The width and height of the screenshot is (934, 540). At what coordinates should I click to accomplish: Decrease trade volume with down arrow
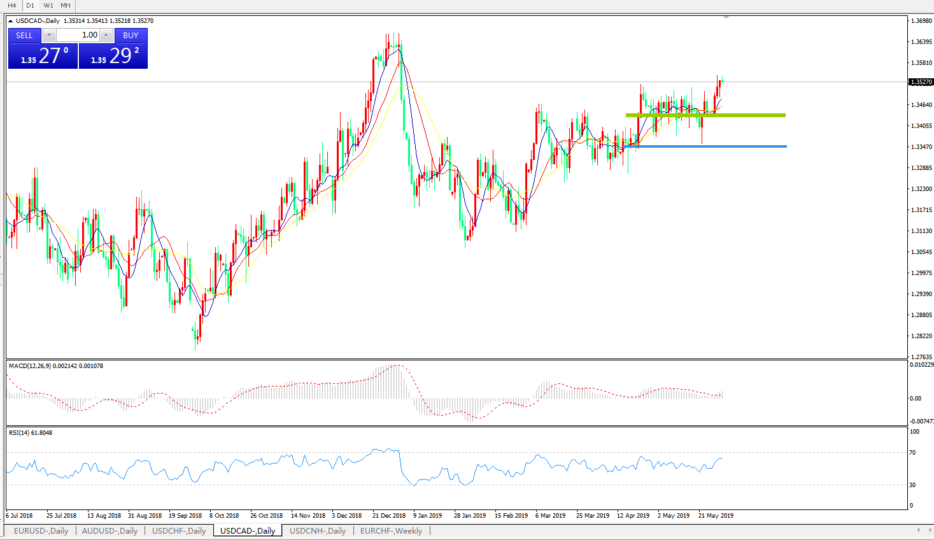pos(49,36)
